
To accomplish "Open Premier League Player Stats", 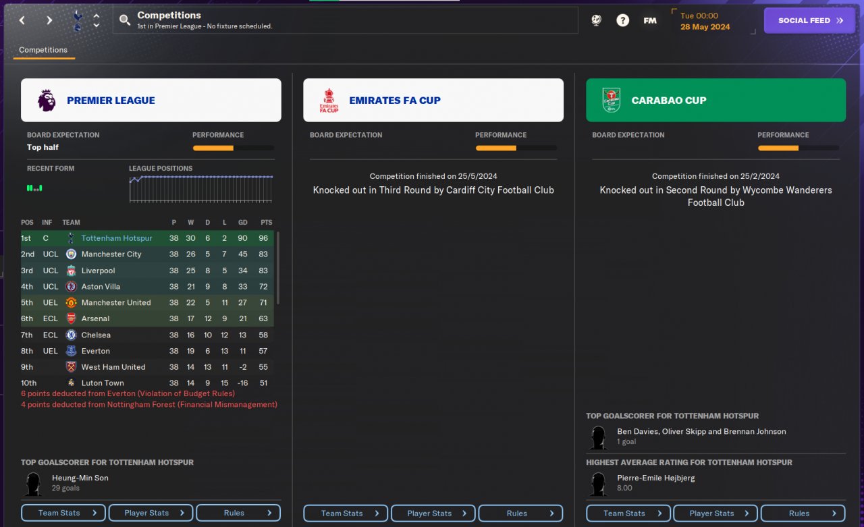I will (x=151, y=513).
